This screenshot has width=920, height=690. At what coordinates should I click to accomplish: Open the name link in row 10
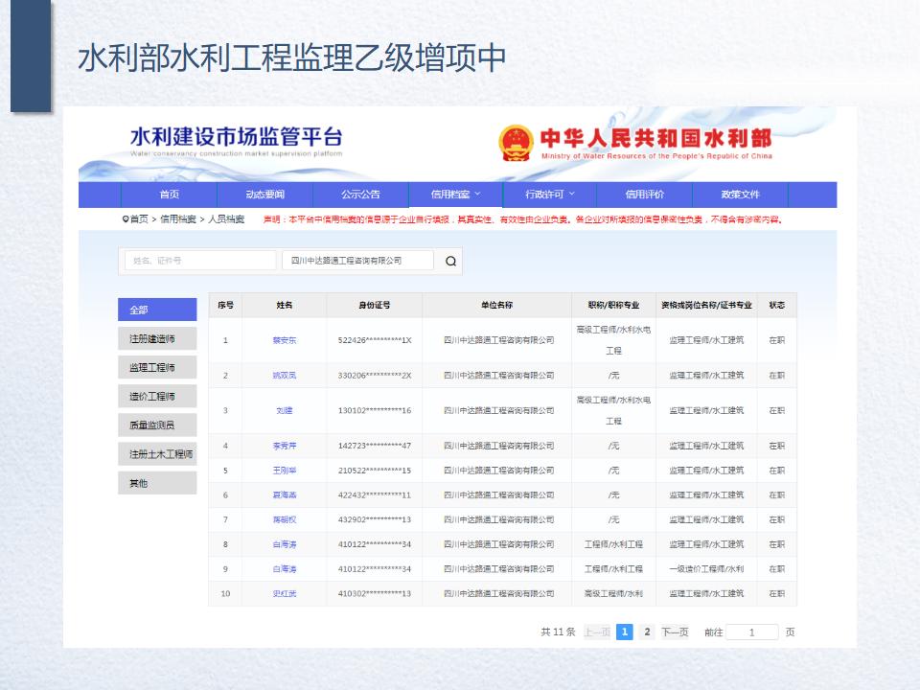click(285, 594)
